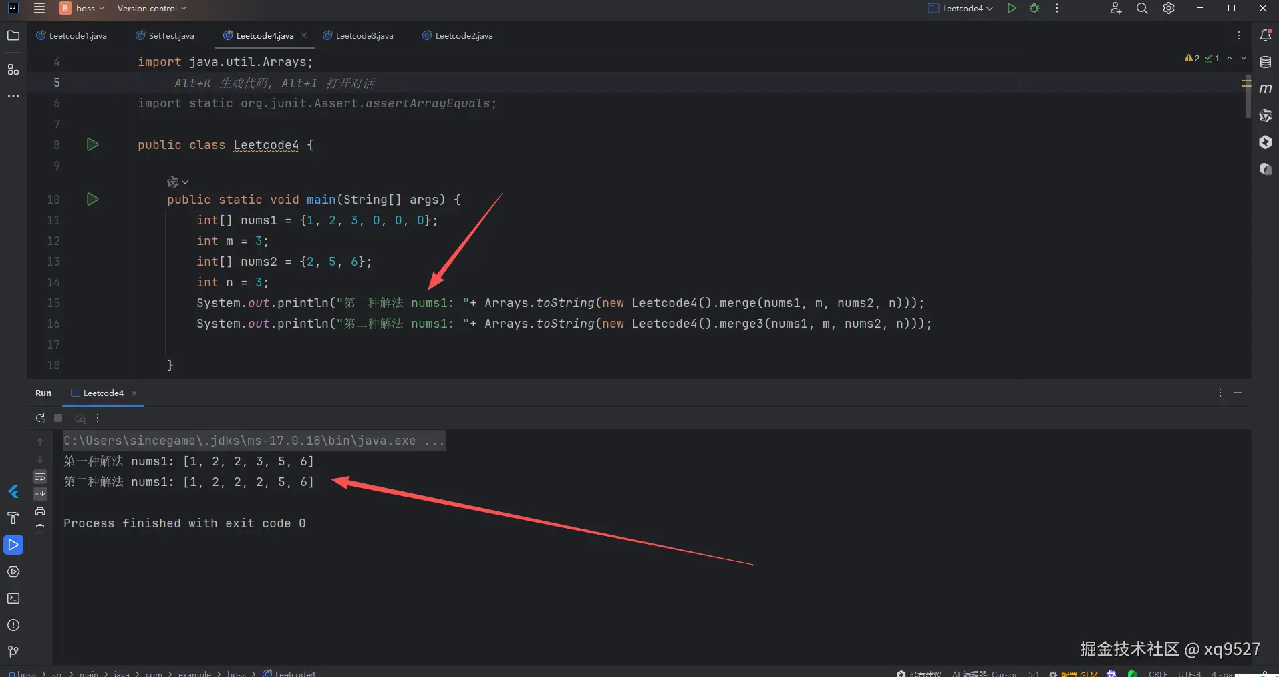The width and height of the screenshot is (1279, 677).
Task: Click the CRLF line separator widget
Action: (x=1158, y=674)
